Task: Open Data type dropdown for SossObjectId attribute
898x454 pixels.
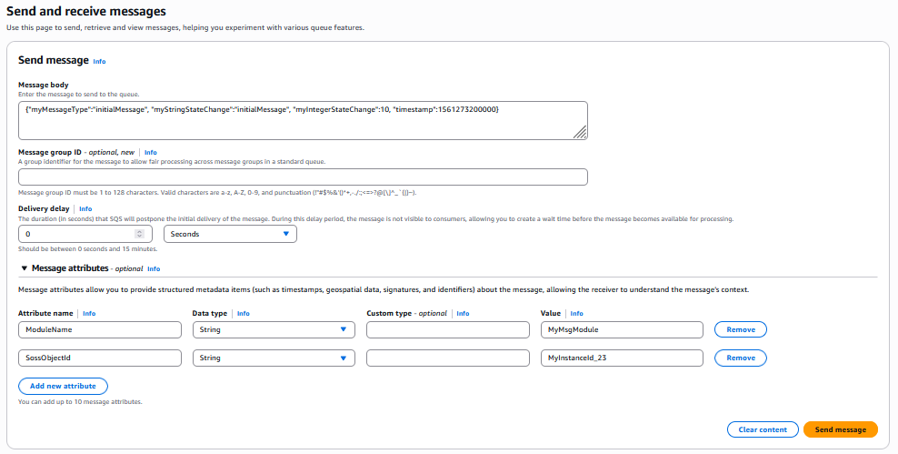Action: [x=274, y=358]
